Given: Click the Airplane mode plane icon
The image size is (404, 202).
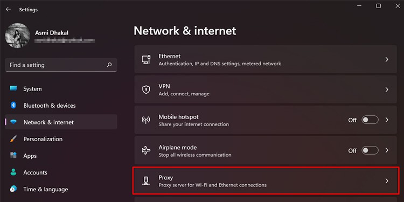Looking at the screenshot, I should 146,150.
